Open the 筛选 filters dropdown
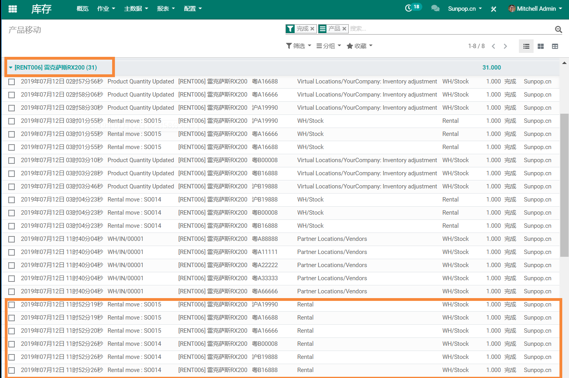Viewport: 569px width, 378px height. [299, 46]
